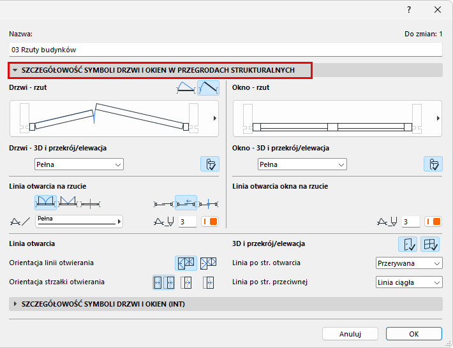Choose door opening arcs without threshold symbol
The width and height of the screenshot is (453, 348).
(68, 202)
